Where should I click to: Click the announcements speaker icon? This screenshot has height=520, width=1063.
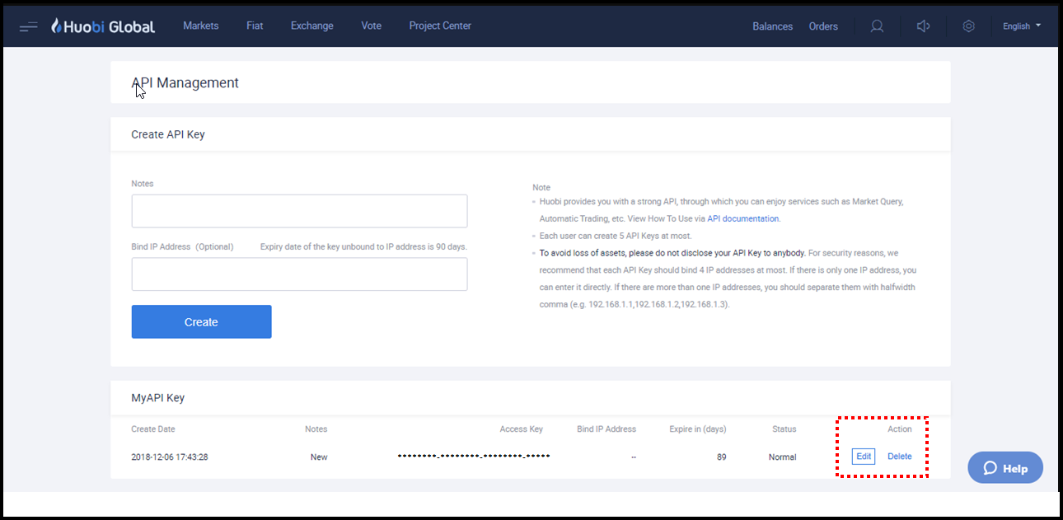coord(923,26)
